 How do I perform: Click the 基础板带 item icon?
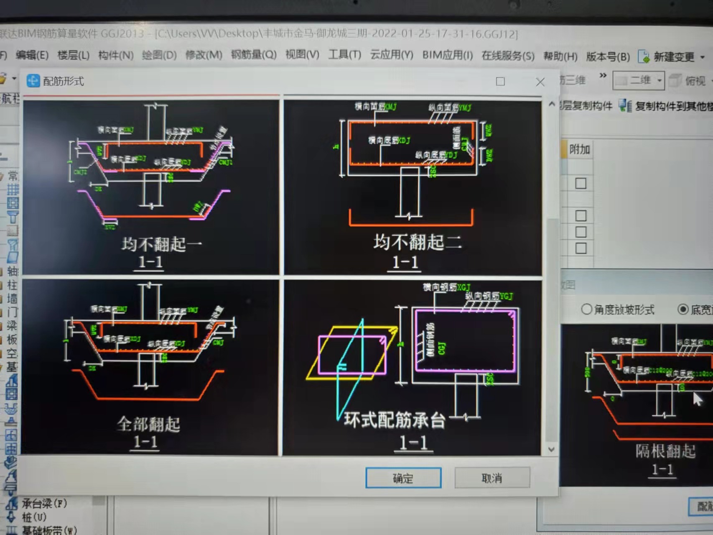pyautogui.click(x=12, y=530)
